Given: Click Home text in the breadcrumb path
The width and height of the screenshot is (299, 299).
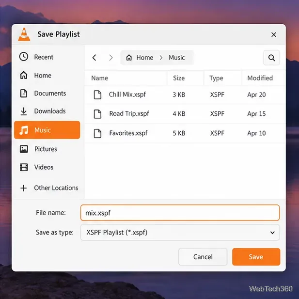Looking at the screenshot, I should click(x=145, y=58).
